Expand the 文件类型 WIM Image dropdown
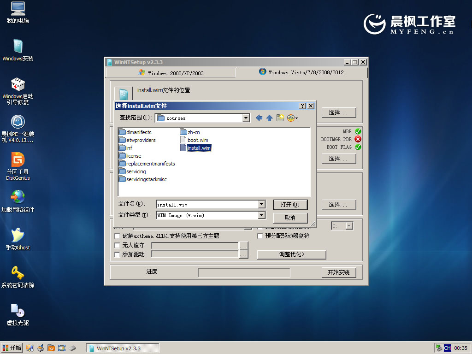The width and height of the screenshot is (472, 354). tap(262, 215)
